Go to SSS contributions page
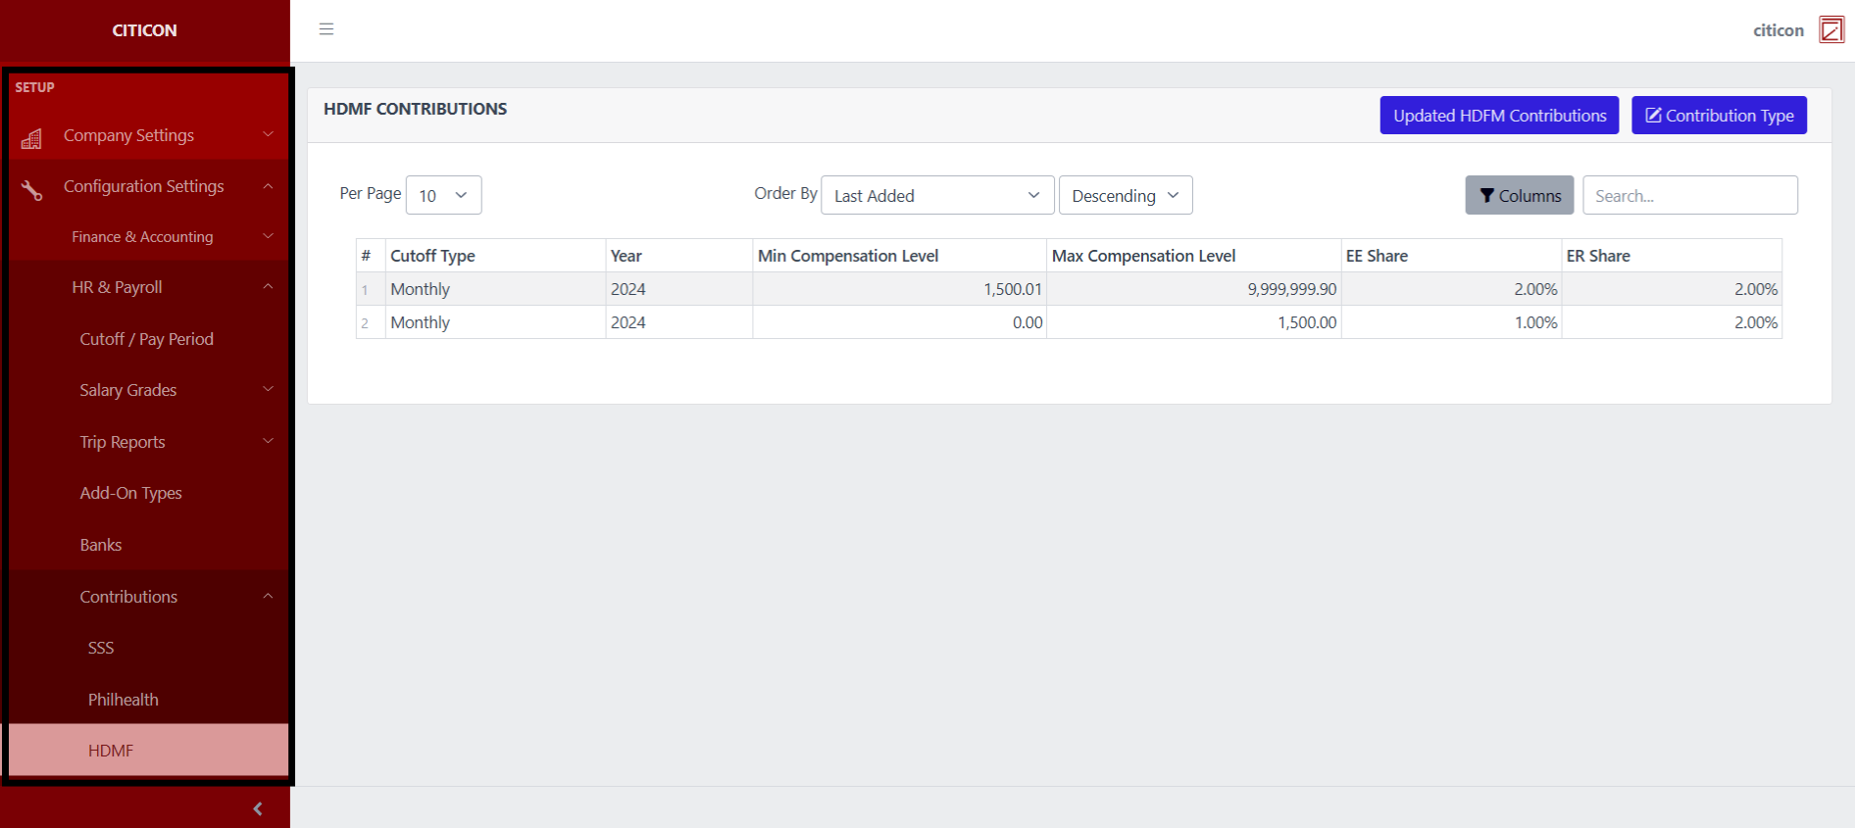This screenshot has width=1855, height=828. pyautogui.click(x=101, y=648)
